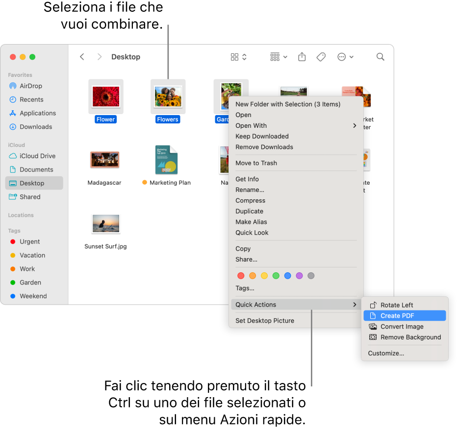Viewport: 458px width, 430px height.
Task: Click the Rotate Left quick action
Action: (x=405, y=305)
